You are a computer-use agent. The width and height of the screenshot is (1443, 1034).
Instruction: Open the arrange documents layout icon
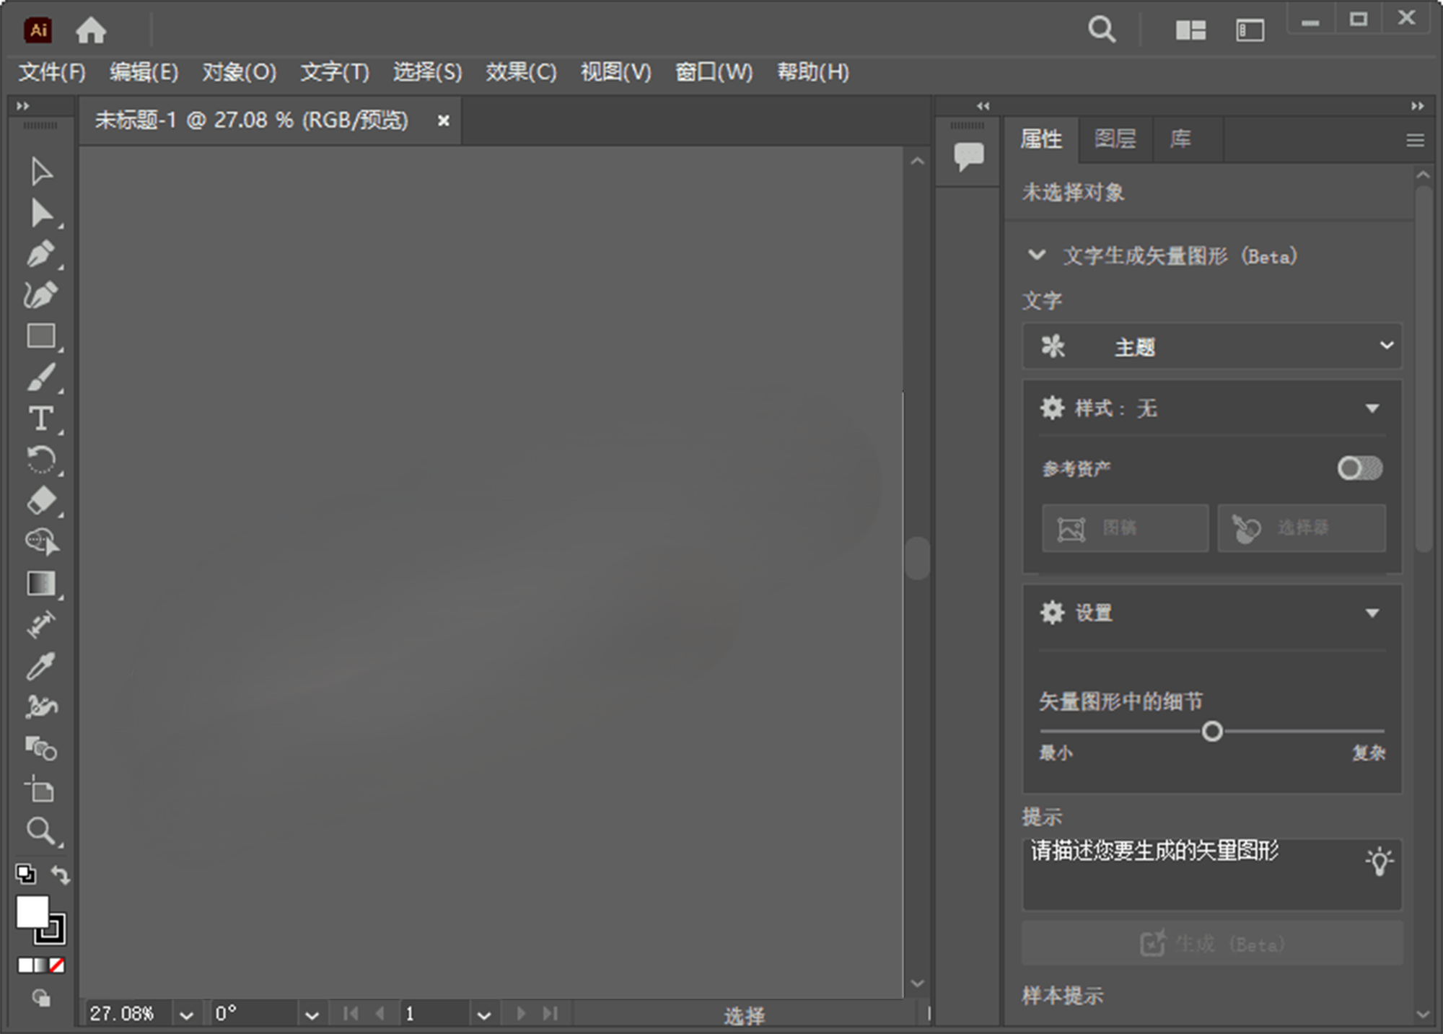tap(1190, 30)
